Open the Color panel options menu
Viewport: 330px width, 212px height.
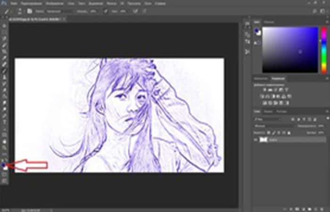(x=328, y=22)
